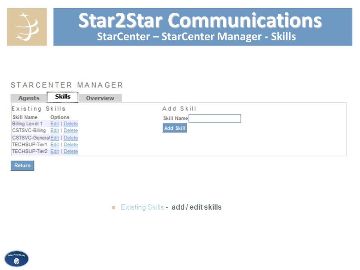Delete the CSTSVC-General skill
The image size is (360, 270).
(71, 138)
